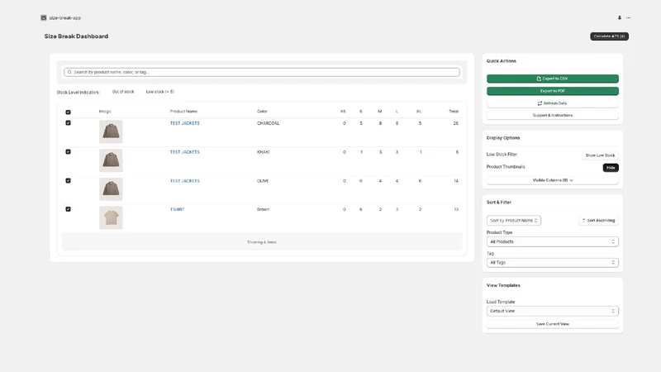
Task: Uncheck the TSHIRT Brown row checkbox
Action: point(68,209)
